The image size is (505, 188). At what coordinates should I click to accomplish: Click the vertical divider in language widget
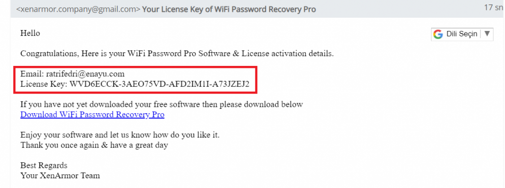480,34
